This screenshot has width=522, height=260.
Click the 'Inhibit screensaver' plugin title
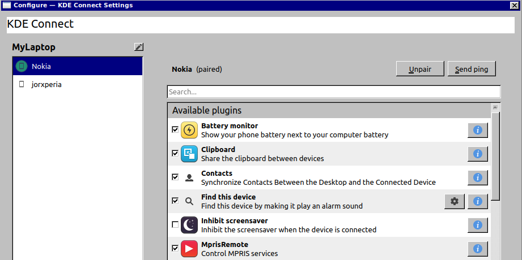click(x=235, y=221)
